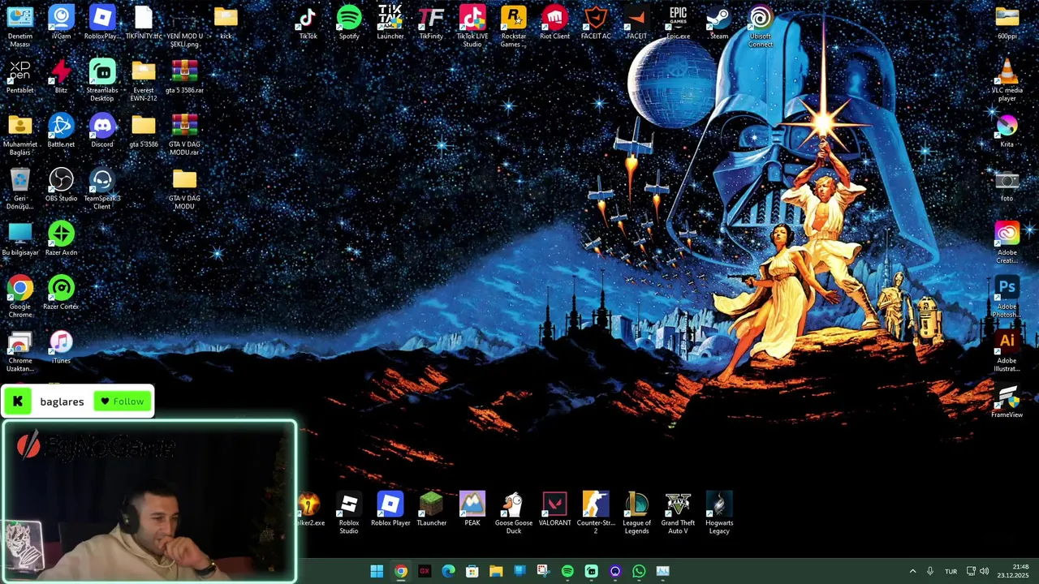Viewport: 1039px width, 584px height.
Task: Launch Hogwarts Legacy
Action: point(719,512)
